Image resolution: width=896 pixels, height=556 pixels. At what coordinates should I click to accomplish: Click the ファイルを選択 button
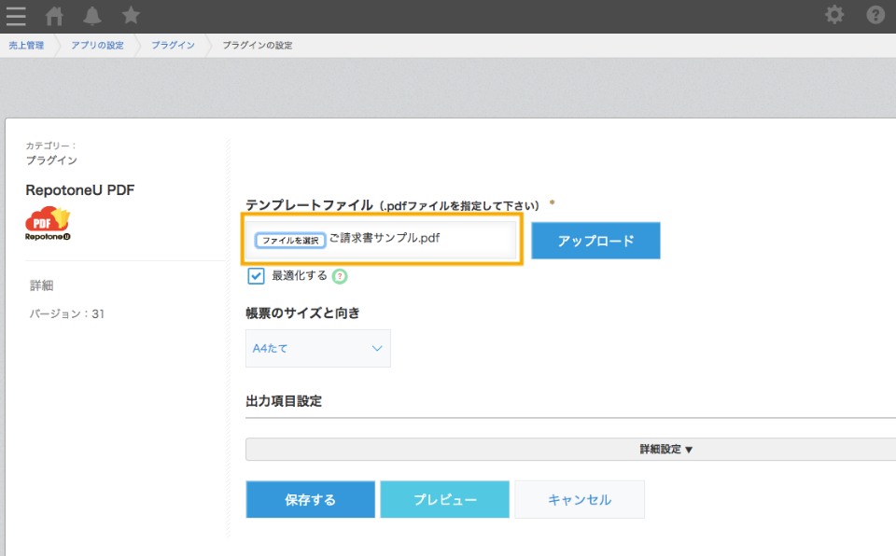point(290,240)
